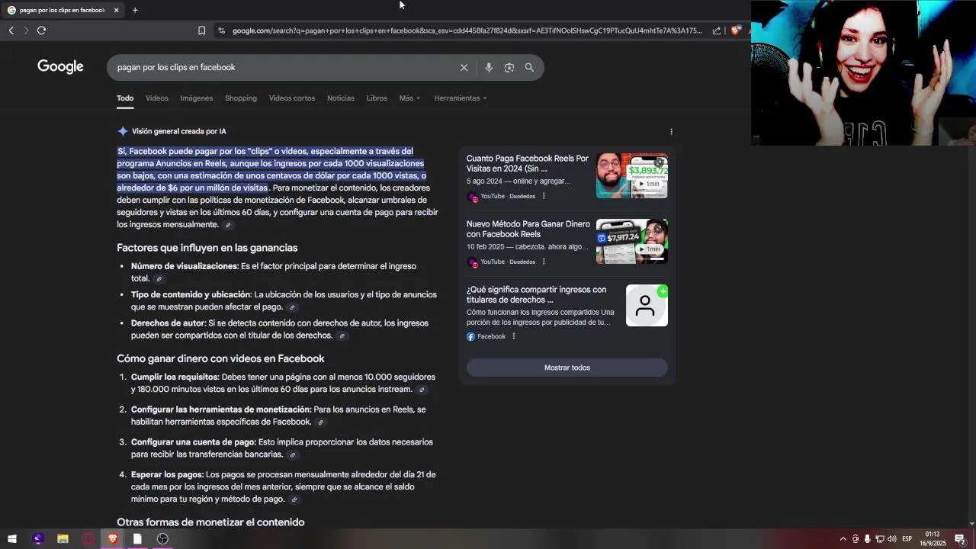Search by image with the Lens icon
Viewport: 976px width, 549px height.
(x=509, y=67)
